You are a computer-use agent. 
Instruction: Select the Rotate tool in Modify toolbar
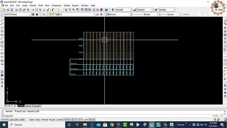(225, 42)
